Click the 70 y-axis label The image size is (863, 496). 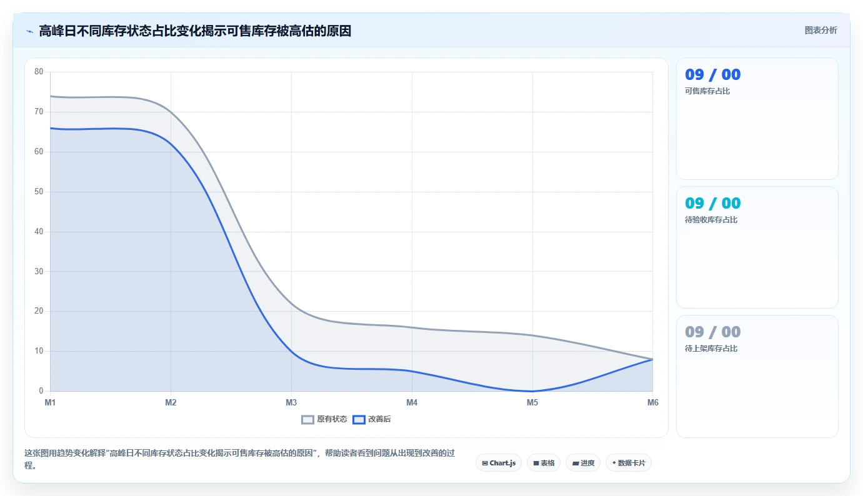click(x=39, y=112)
